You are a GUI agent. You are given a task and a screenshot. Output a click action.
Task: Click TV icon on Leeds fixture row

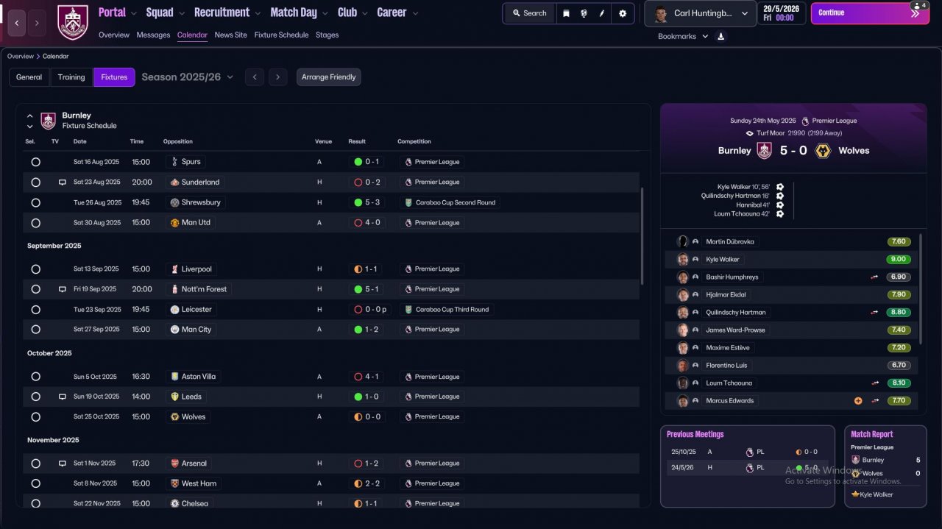tap(63, 397)
